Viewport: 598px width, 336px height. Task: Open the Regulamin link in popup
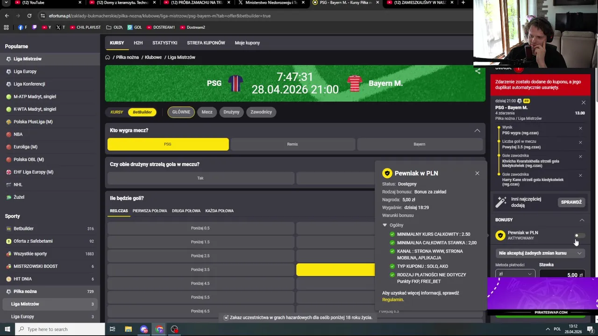click(x=392, y=300)
